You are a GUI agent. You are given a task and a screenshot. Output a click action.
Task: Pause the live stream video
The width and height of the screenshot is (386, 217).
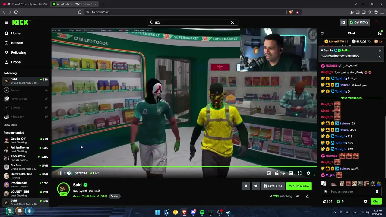60,173
